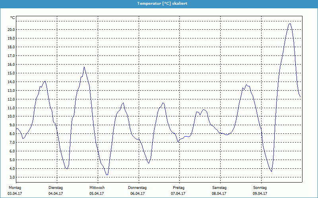Click the curve's peak on Dienstag
Image resolution: width=318 pixels, height=198 pixels.
tap(84, 67)
